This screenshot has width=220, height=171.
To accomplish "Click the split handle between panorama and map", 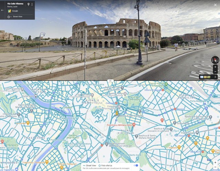I will point(110,81).
